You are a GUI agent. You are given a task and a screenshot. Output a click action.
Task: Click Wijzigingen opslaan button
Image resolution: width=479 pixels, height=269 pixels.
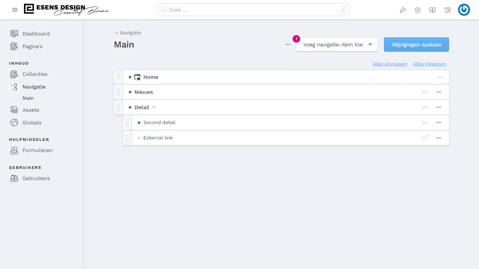click(417, 44)
